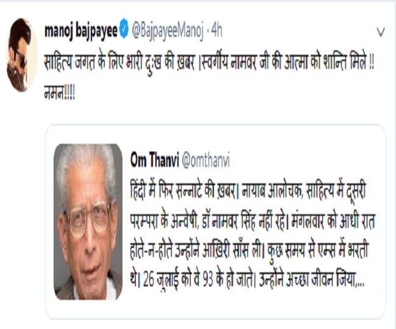Viewport: 396px width, 329px height.
Task: Click first line of Om Thanvi's tweet
Action: 248,189
